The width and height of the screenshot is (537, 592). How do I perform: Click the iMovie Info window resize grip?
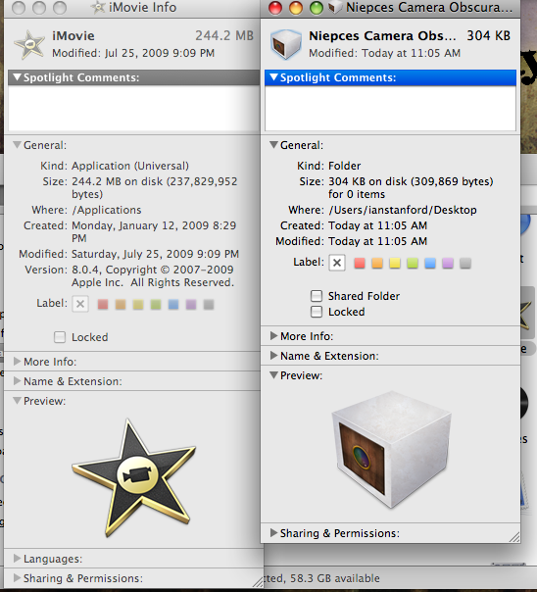[x=258, y=582]
